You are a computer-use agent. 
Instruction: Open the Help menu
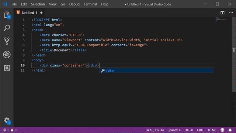coord(105,4)
